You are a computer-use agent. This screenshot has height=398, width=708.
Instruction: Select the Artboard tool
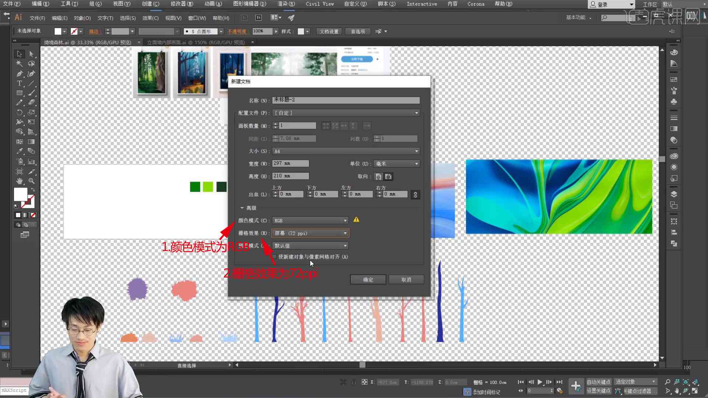(19, 171)
